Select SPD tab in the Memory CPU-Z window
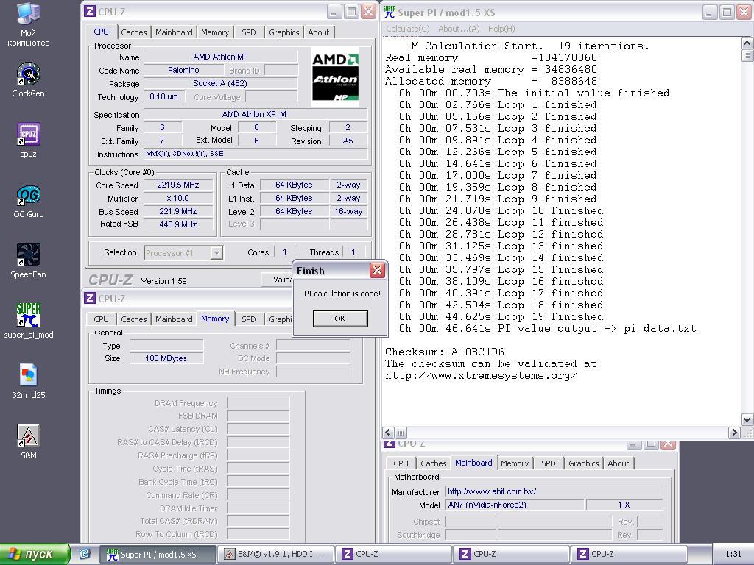Viewport: 754px width, 565px height. [x=249, y=319]
